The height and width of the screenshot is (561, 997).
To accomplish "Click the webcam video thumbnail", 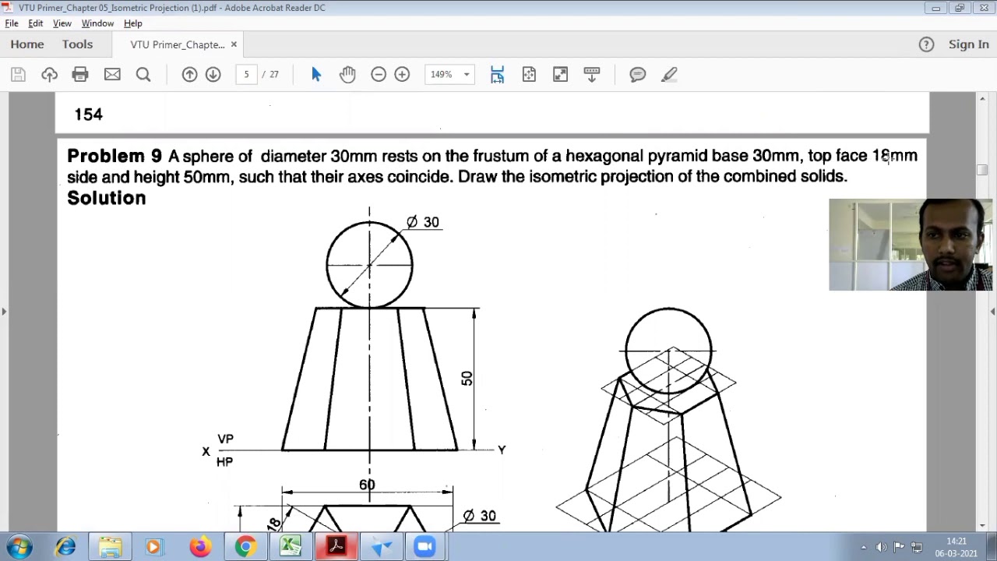I will tap(911, 245).
